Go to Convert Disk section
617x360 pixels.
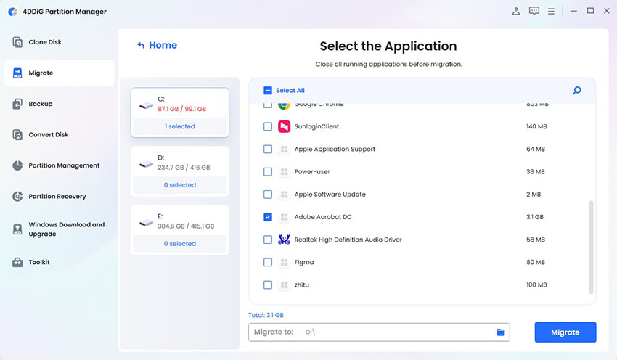coord(59,134)
